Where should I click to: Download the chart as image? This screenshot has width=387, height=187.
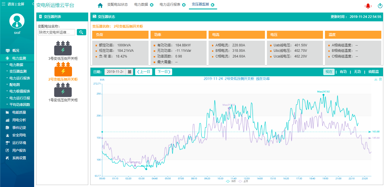pos(376,79)
